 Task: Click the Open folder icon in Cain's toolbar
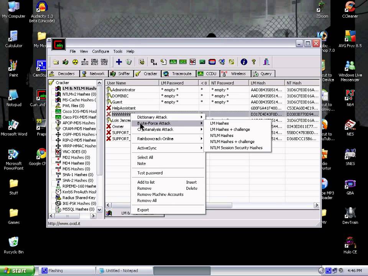(56, 62)
